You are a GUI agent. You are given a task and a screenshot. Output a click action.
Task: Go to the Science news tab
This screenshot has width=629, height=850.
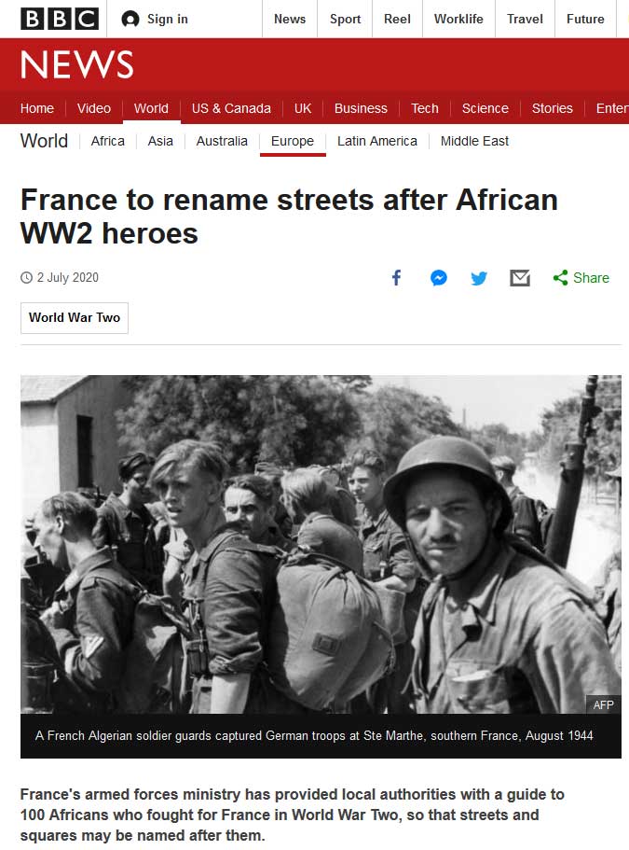click(x=485, y=108)
